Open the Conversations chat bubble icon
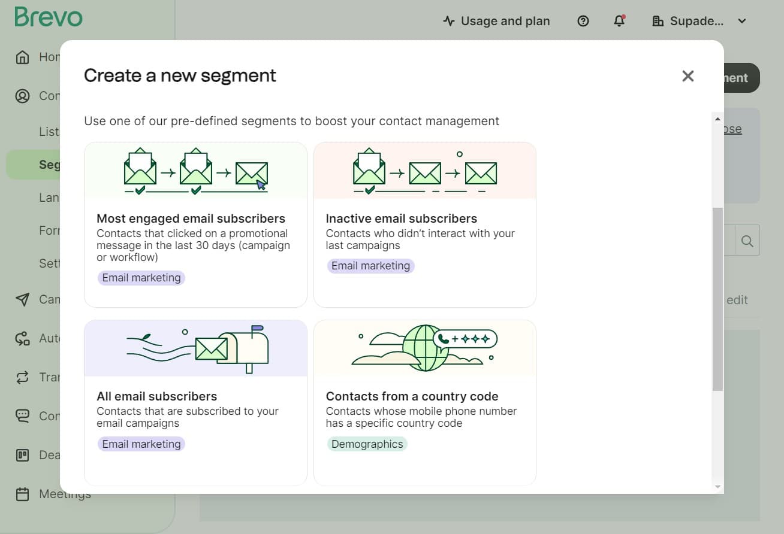 click(22, 415)
